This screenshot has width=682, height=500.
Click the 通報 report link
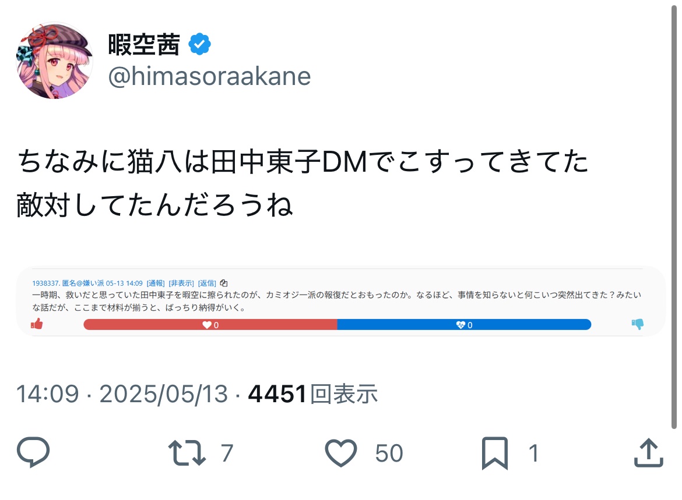(156, 283)
